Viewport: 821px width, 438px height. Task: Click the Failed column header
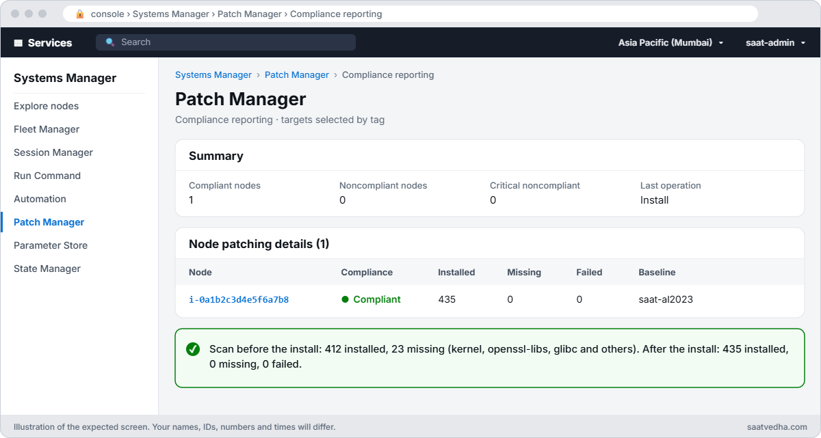point(589,272)
